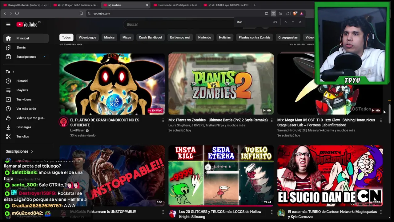Open the YouTube hamburger guide menu
This screenshot has height=222, width=394.
pyautogui.click(x=8, y=24)
